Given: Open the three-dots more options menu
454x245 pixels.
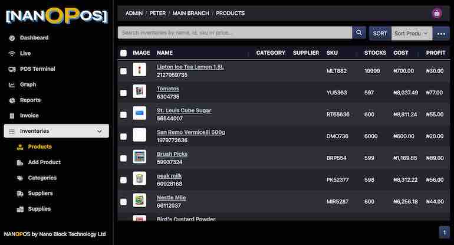Looking at the screenshot, I should 442,34.
